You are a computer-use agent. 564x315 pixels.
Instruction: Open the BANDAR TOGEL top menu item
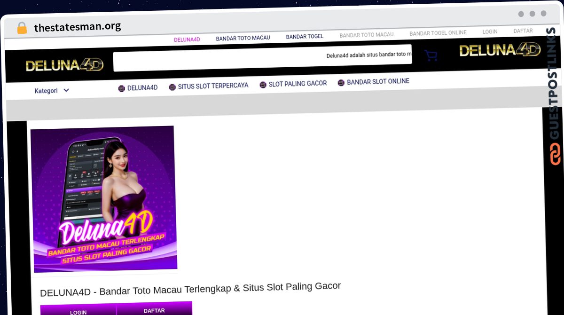[305, 37]
